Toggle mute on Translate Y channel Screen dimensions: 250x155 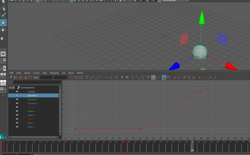17,99
